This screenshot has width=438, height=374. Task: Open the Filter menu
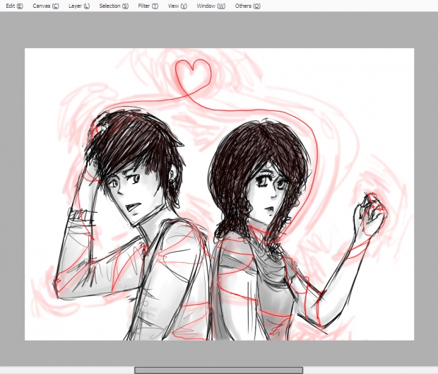pyautogui.click(x=148, y=6)
